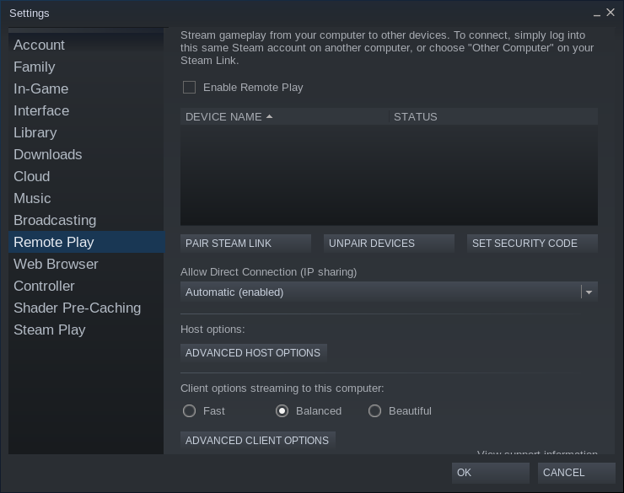
Task: Open the Family settings category
Action: tap(86, 67)
